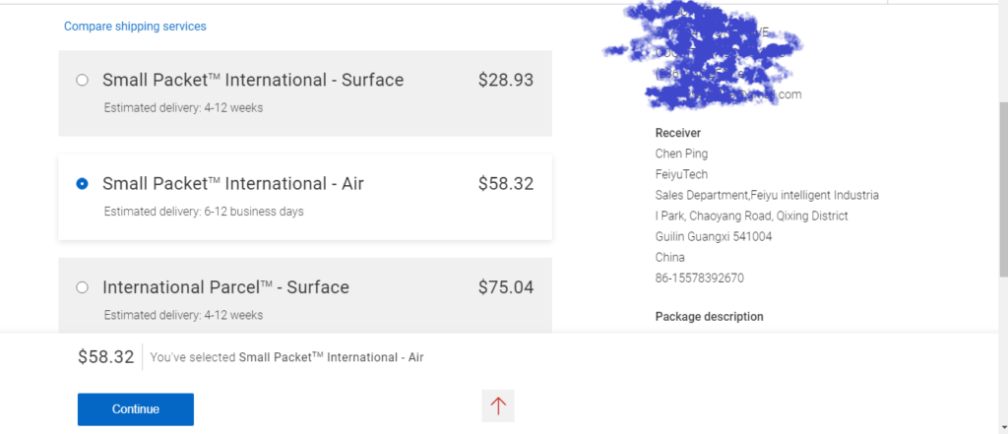Click the $28.93 shipping price
This screenshot has height=434, width=1008.
(506, 80)
